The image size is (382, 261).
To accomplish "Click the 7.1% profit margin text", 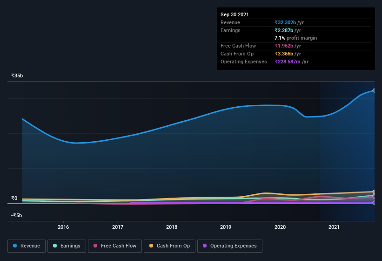I will [296, 38].
